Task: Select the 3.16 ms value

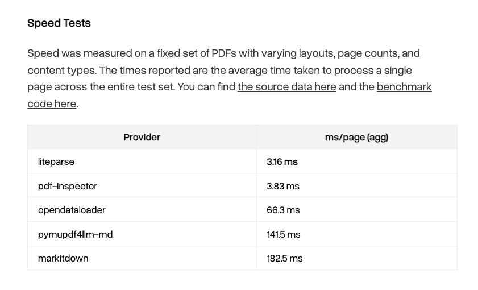Action: click(282, 161)
